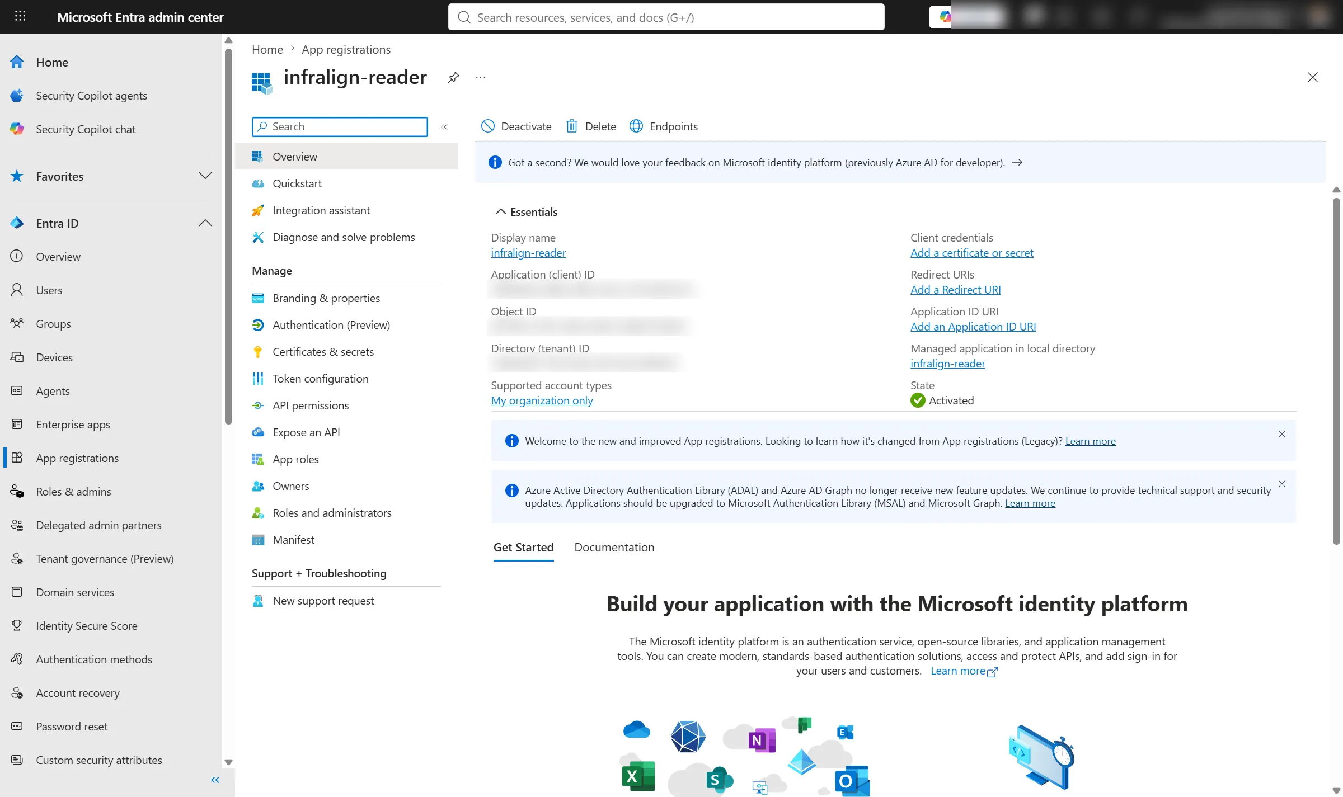Click the Delete trash can icon
Image resolution: width=1343 pixels, height=797 pixels.
click(571, 126)
